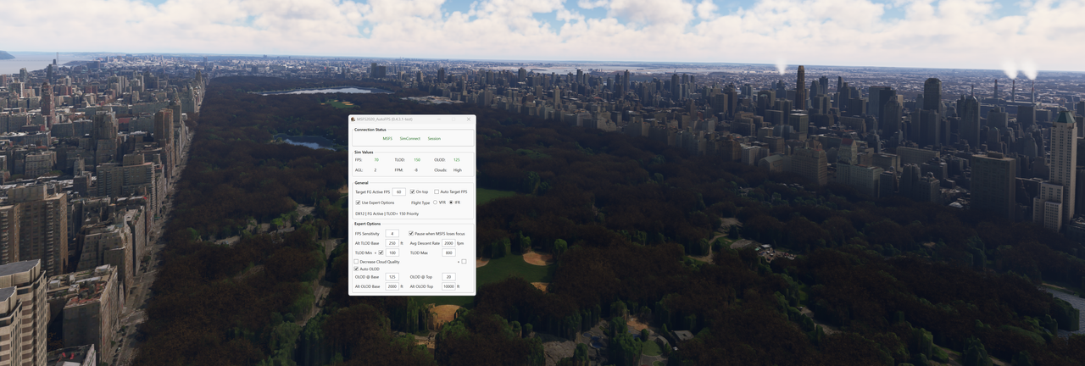Screen dimensions: 1085x366
Task: Toggle the TLOD Min + checkbox
Action: coord(381,252)
